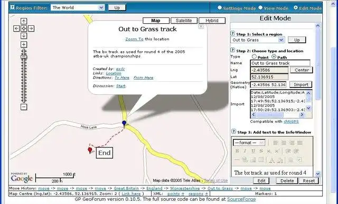Apply underline in InfoWindow editor
Image resolution: width=338 pixels, height=204 pixels.
point(253,151)
